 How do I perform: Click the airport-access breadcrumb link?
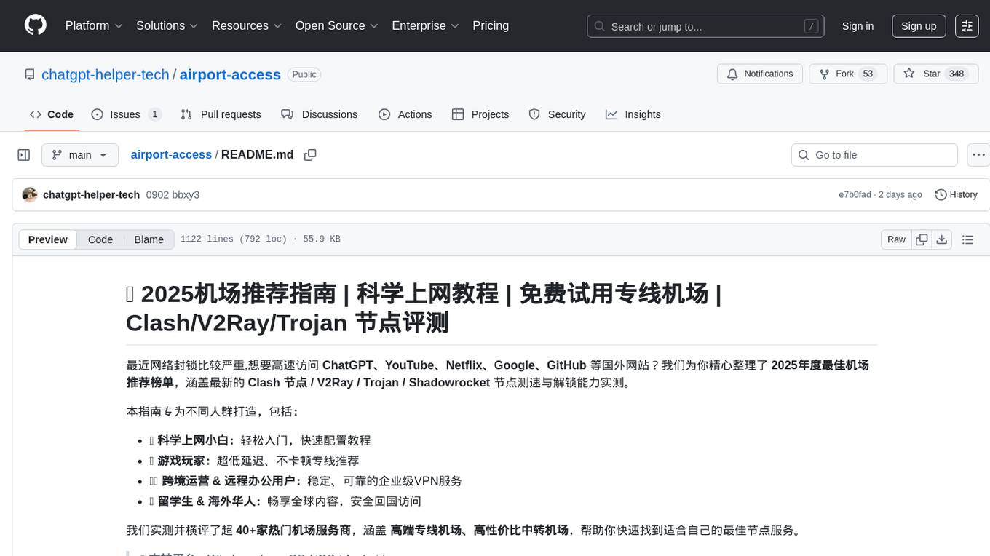click(171, 154)
